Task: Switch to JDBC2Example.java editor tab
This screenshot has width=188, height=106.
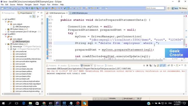Action: 78,13
